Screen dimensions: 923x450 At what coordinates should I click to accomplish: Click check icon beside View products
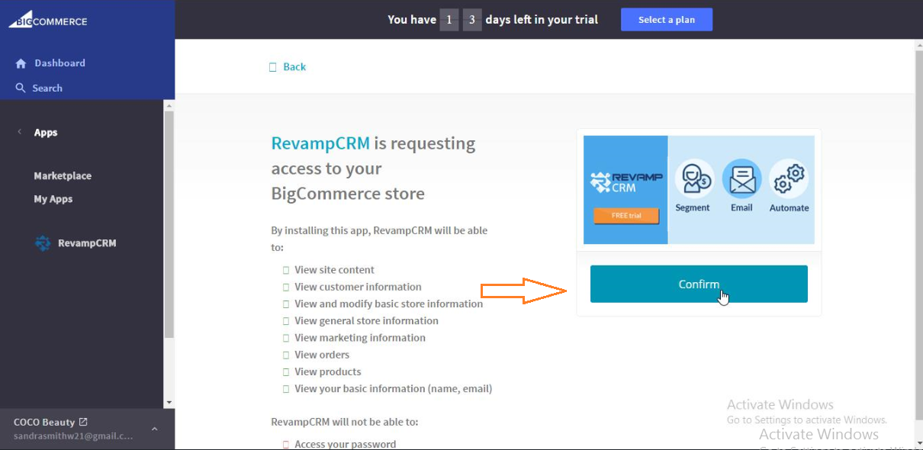click(x=286, y=371)
